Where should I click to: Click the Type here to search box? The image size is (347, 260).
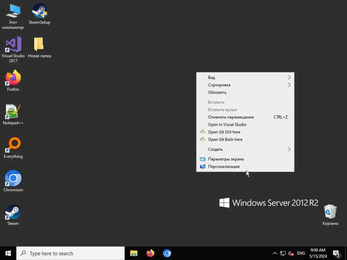70,253
